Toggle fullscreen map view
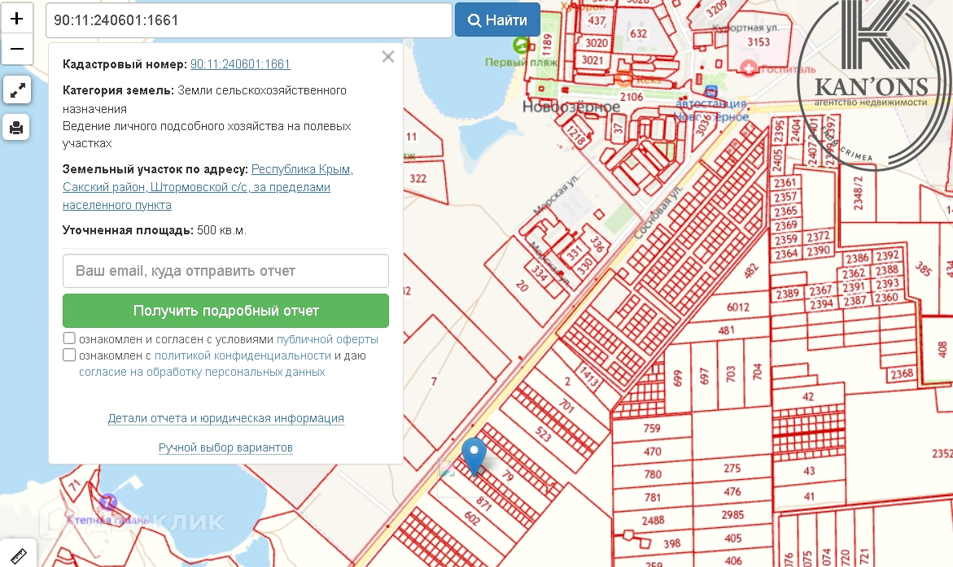The width and height of the screenshot is (953, 567). [x=17, y=90]
